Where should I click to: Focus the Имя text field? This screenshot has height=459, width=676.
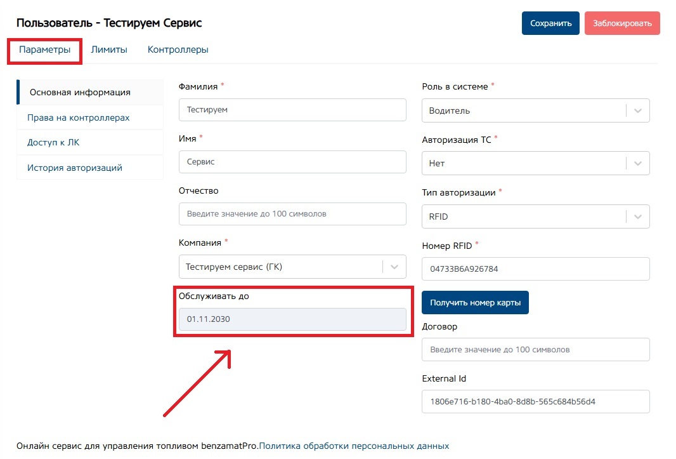point(292,162)
